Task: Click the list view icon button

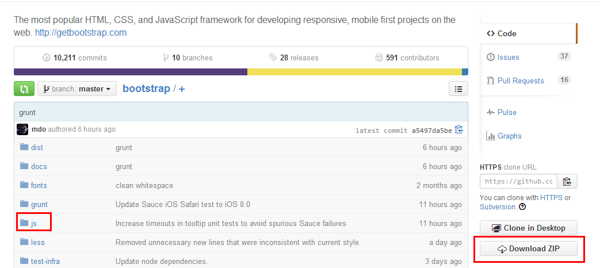Action: point(458,89)
